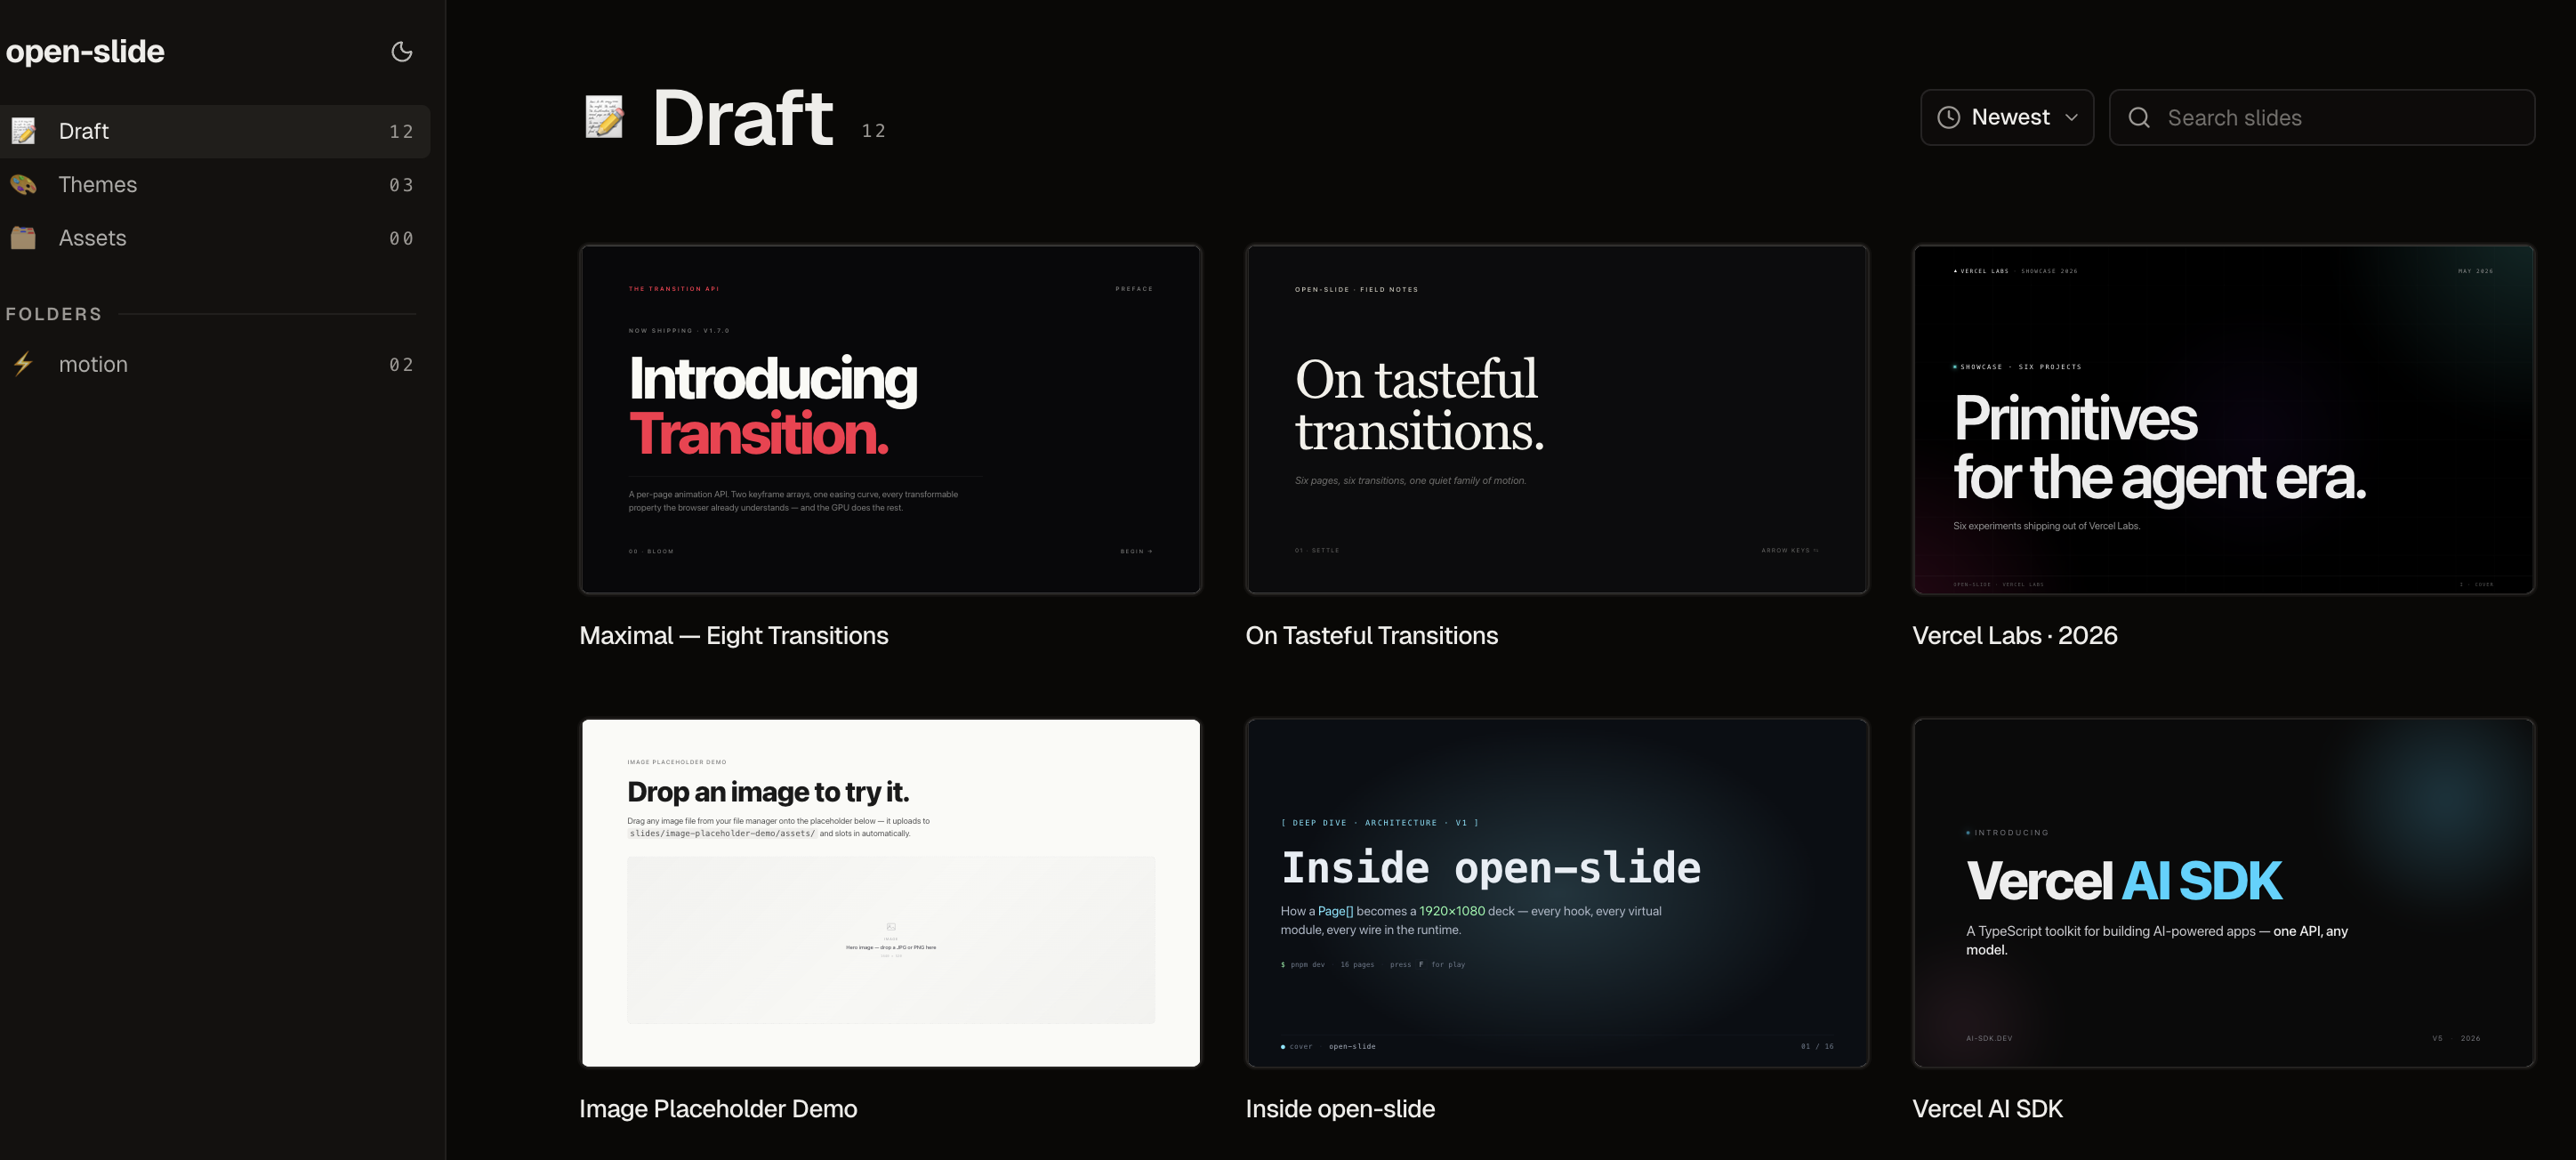Screen dimensions: 2576x1160
Task: Click the On Tasteful Transitions title
Action: click(x=1371, y=635)
